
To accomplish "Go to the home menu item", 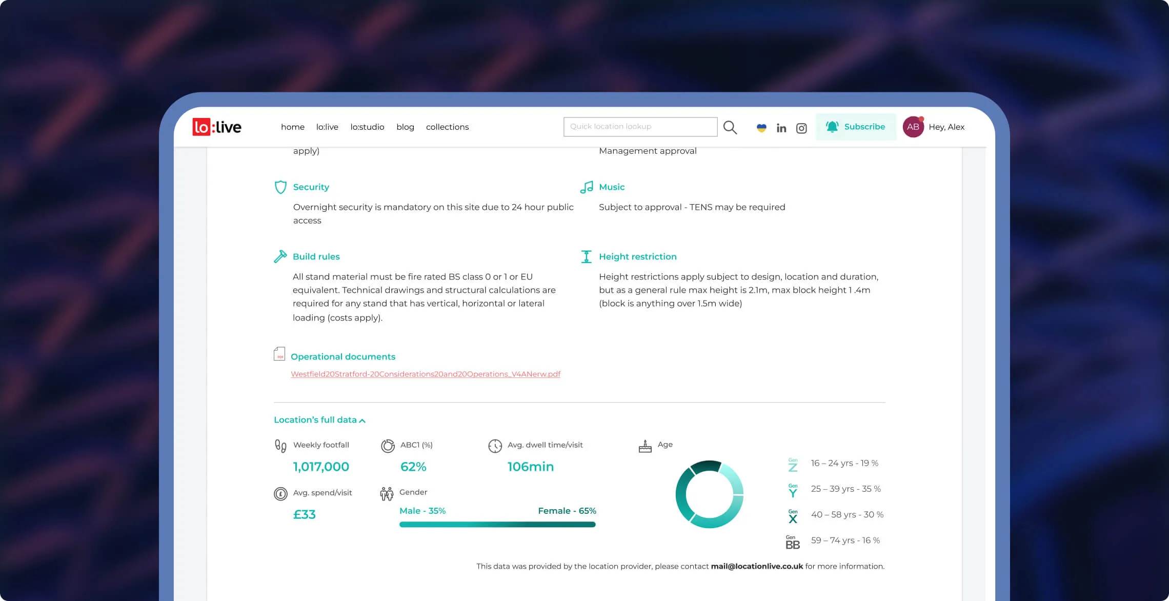I will tap(292, 127).
